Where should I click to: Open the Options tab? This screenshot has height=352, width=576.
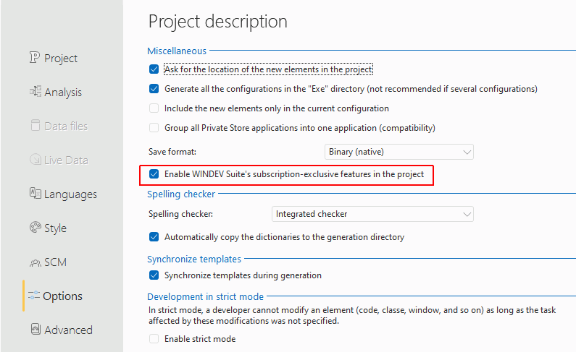[62, 296]
